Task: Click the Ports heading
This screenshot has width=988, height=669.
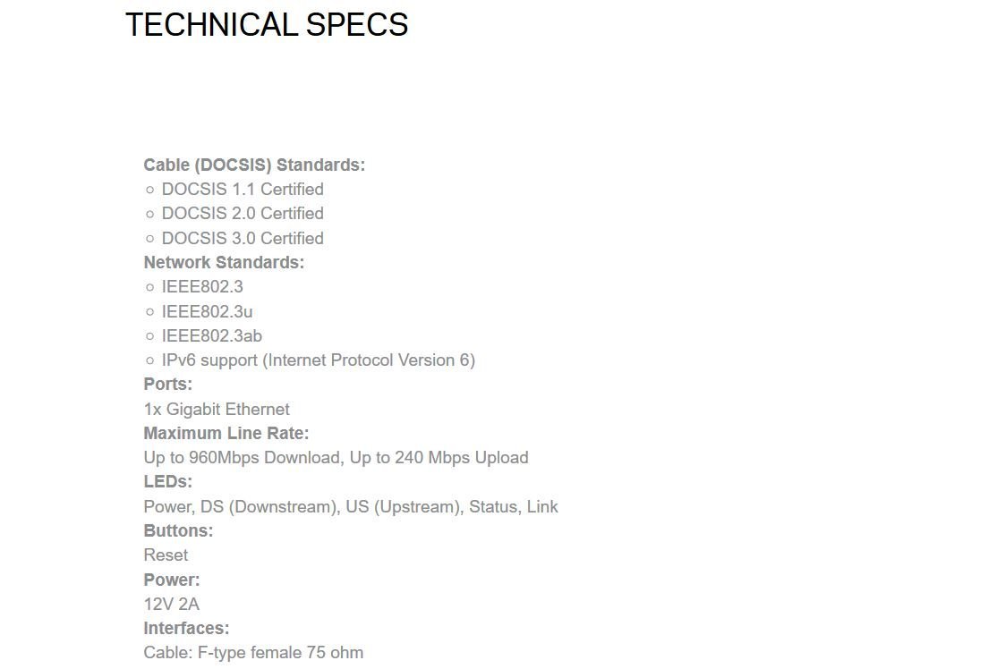Action: tap(168, 384)
